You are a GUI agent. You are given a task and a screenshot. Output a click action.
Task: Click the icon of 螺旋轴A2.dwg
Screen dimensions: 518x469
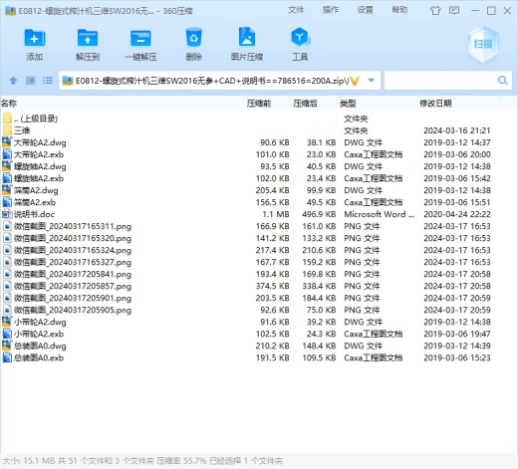[x=7, y=166]
